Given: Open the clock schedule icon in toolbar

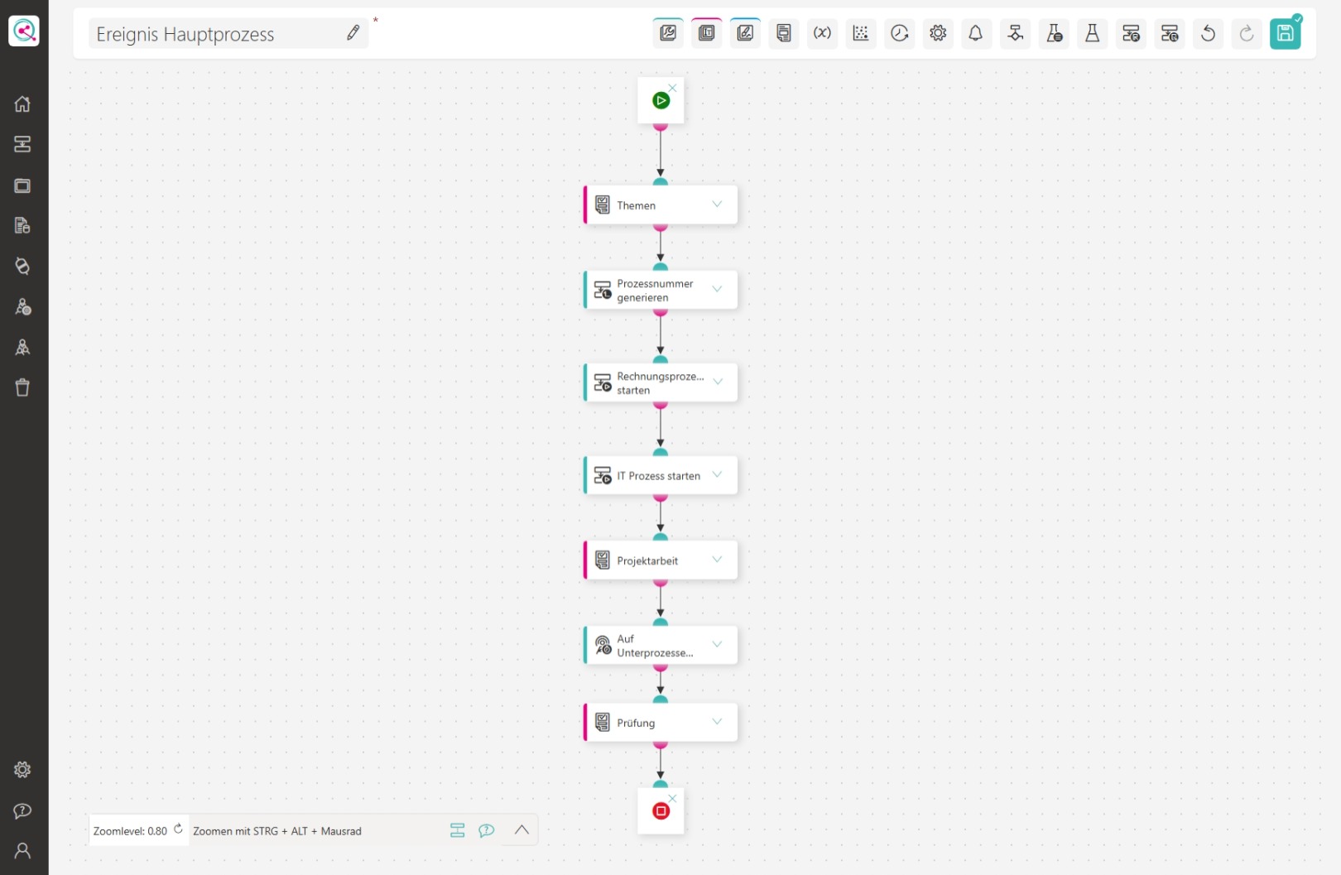Looking at the screenshot, I should click(x=900, y=33).
